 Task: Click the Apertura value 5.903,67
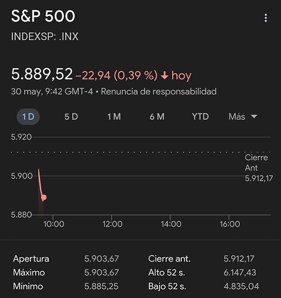[102, 259]
